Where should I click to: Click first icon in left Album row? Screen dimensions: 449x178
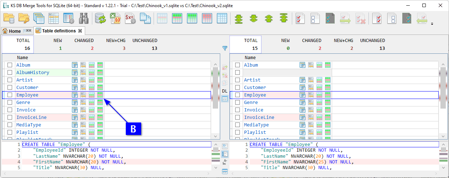click(75, 65)
